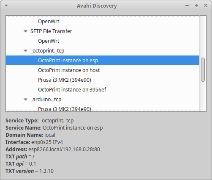This screenshot has height=180, width=212.
Task: Click the Interface enp0s25 IPv4 line
Action: tap(34, 142)
